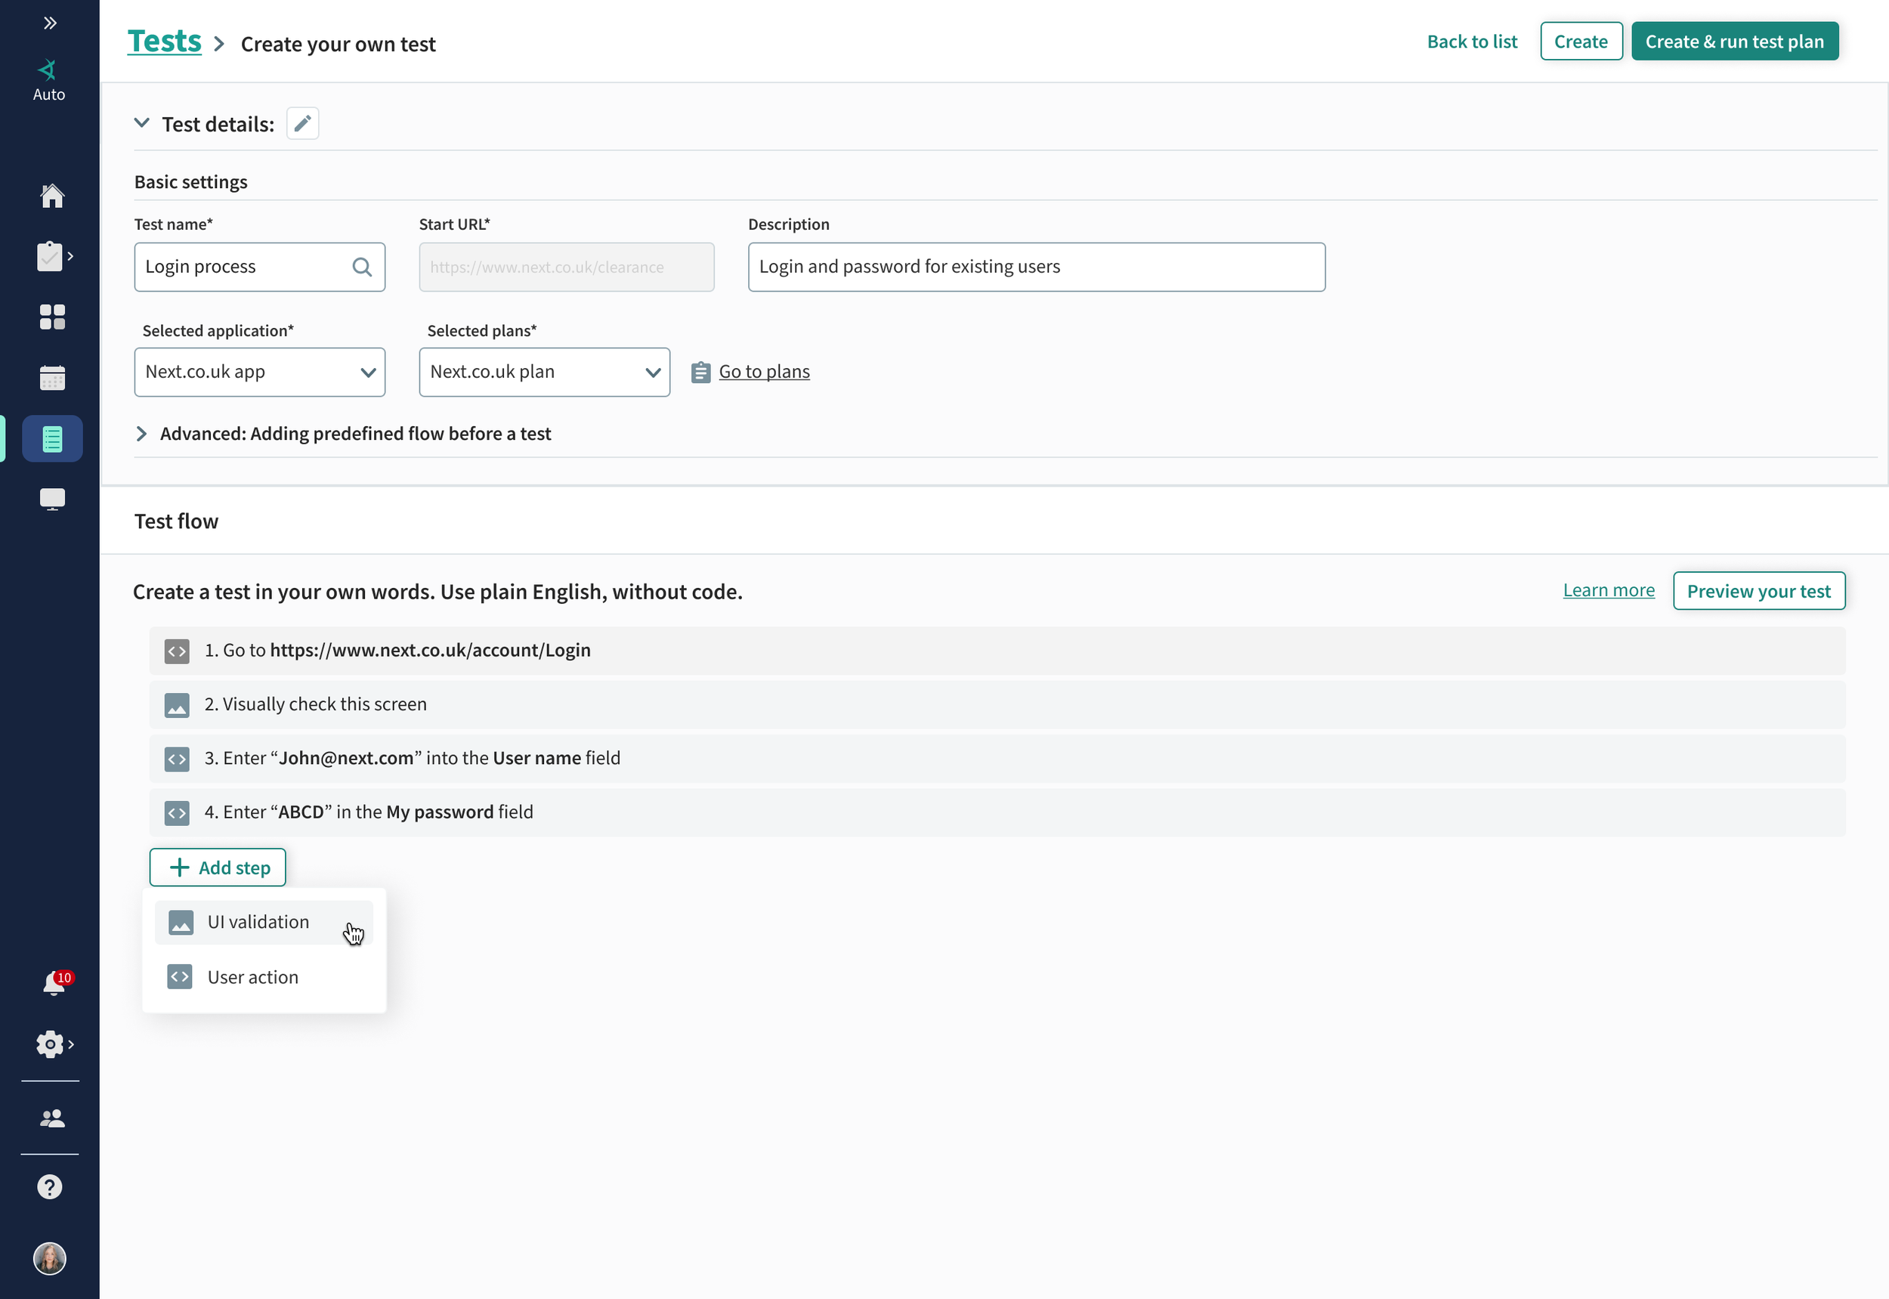Open the calendar sidebar icon
The width and height of the screenshot is (1889, 1299).
pos(52,378)
